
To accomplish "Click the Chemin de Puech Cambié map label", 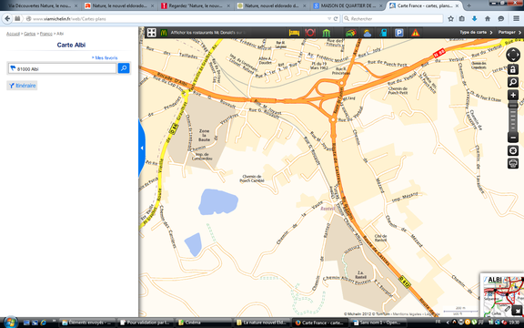I will [252, 179].
